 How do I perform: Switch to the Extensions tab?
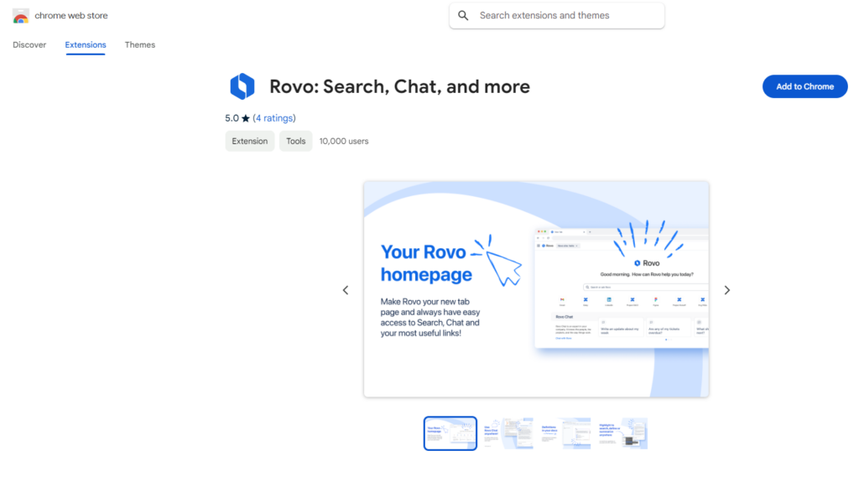click(86, 45)
